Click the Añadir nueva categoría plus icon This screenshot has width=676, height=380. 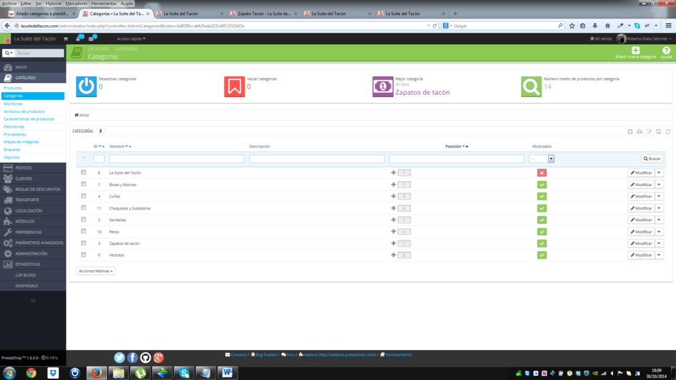635,50
